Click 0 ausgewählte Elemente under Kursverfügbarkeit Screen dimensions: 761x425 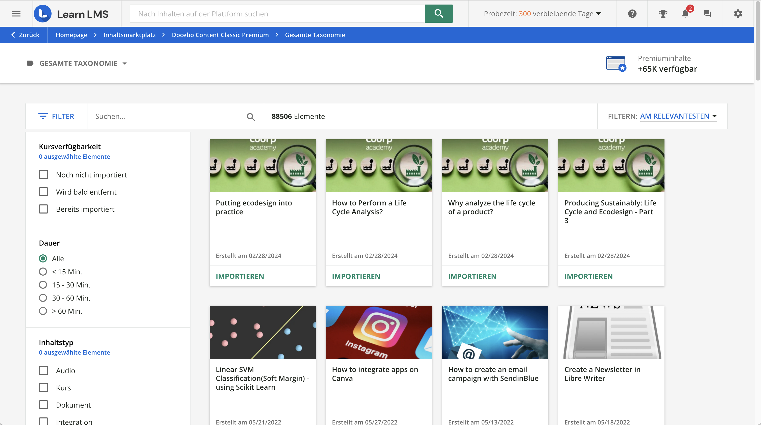click(75, 157)
